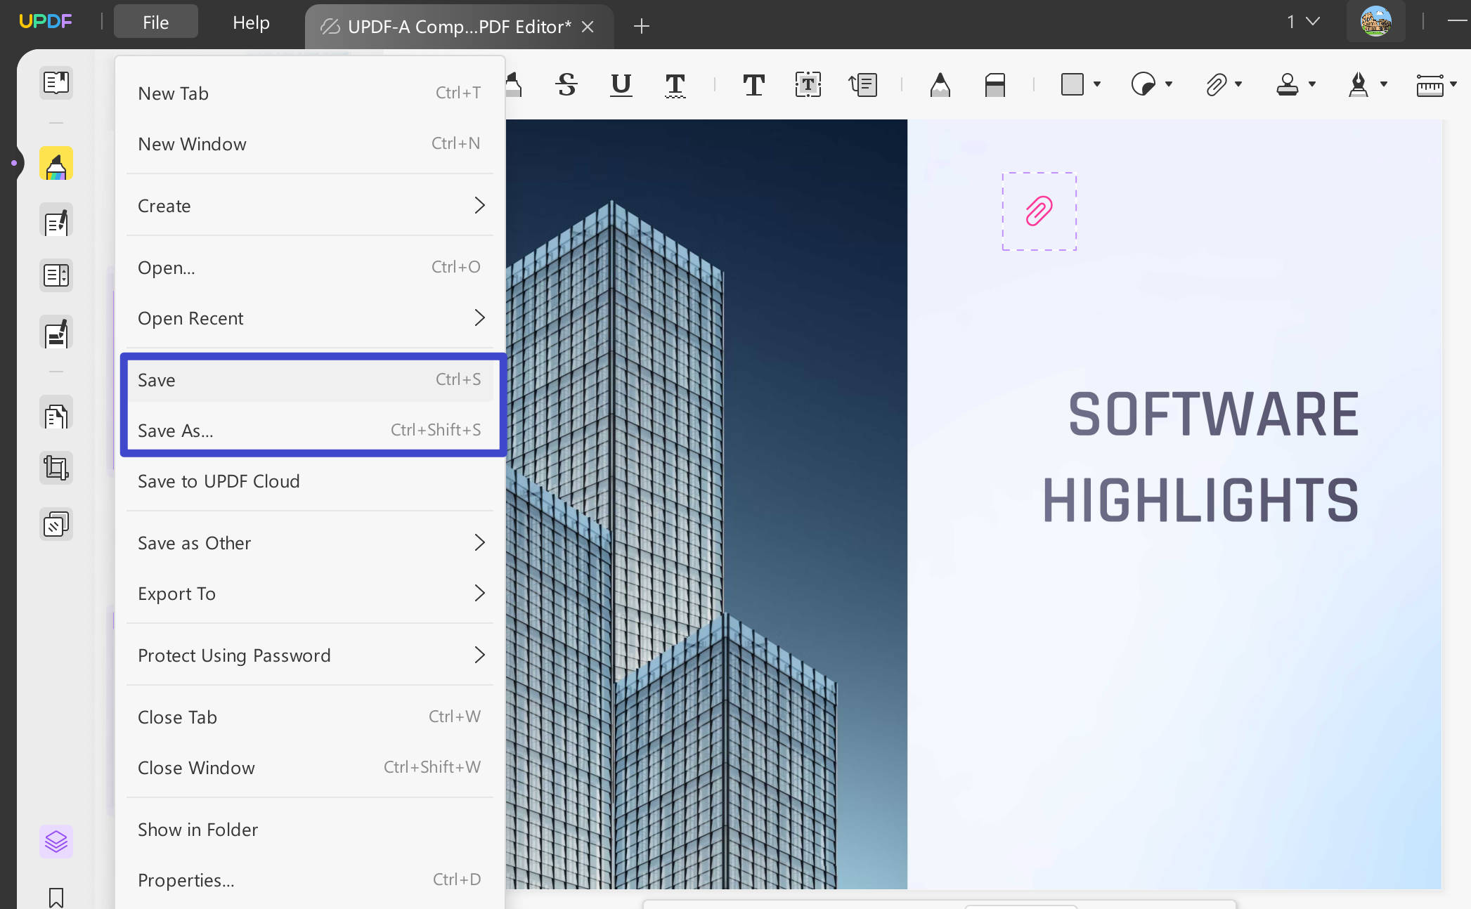The width and height of the screenshot is (1471, 909).
Task: Select the Eraser tool
Action: click(996, 84)
